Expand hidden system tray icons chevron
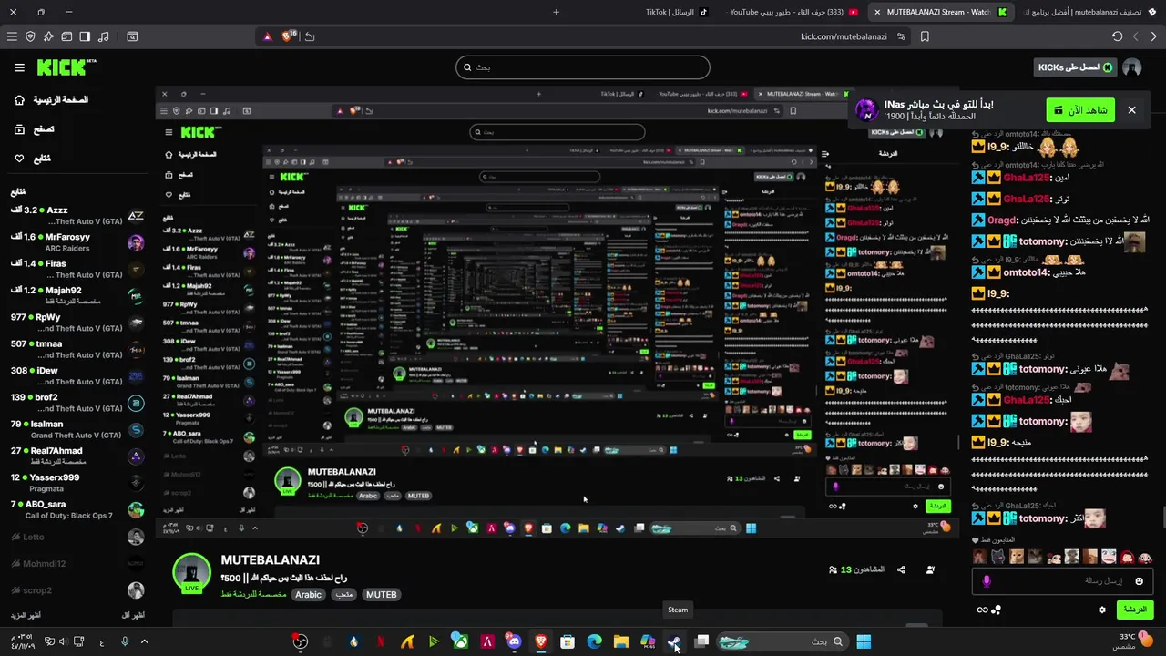1166x656 pixels. [x=144, y=641]
